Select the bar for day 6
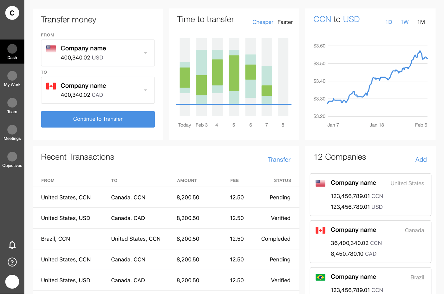This screenshot has width=444, height=294. pos(251,77)
